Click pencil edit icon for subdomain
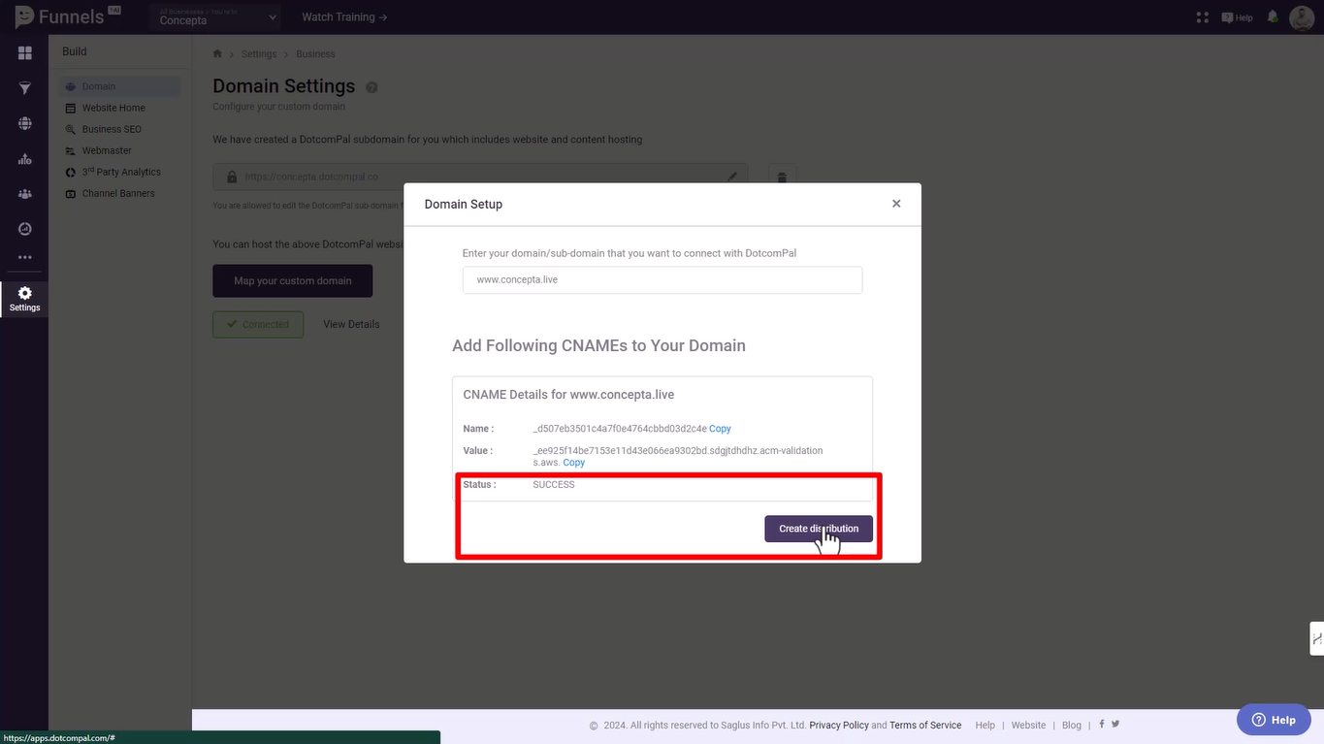This screenshot has height=744, width=1324. point(732,177)
